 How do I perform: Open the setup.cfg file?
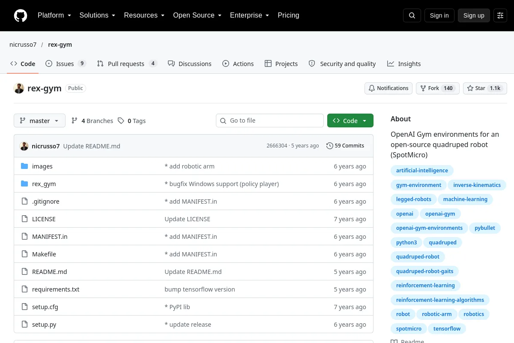(45, 307)
